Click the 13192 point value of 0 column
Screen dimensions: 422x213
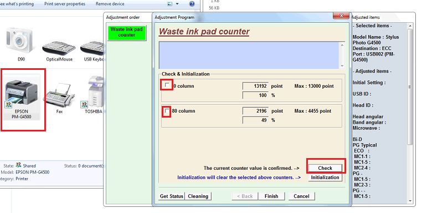pyautogui.click(x=255, y=86)
